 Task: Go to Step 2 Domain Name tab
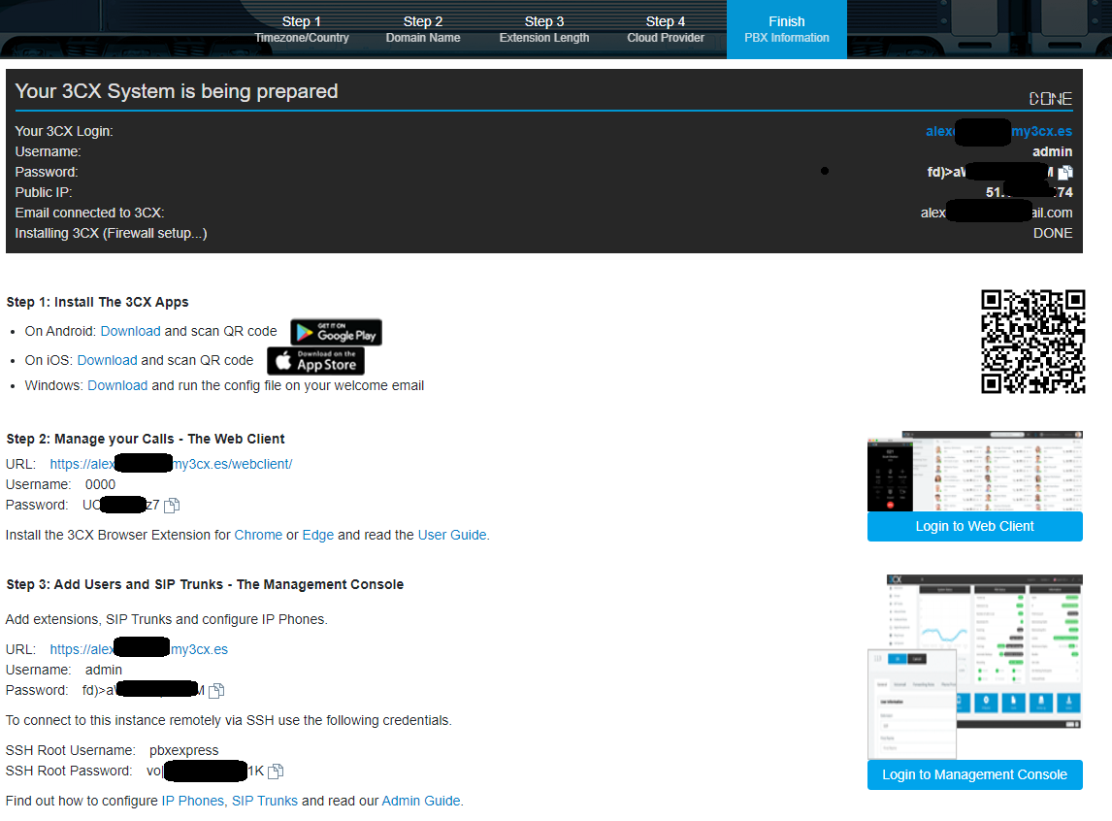pyautogui.click(x=423, y=29)
